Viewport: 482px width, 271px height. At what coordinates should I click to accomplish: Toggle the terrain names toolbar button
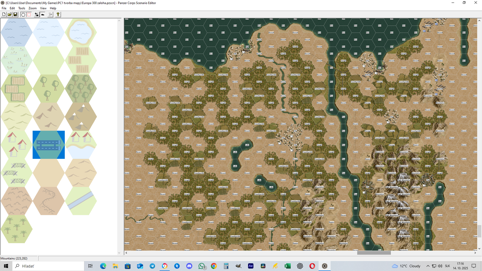click(43, 14)
